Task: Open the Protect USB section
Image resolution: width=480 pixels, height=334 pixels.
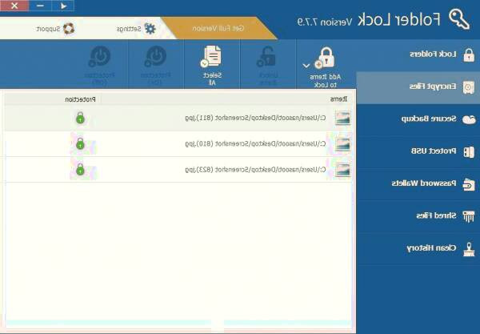Action: click(418, 152)
